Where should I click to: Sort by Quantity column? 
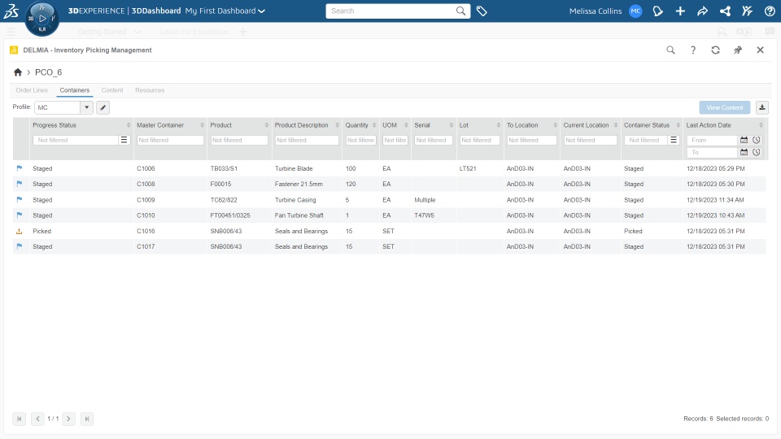pyautogui.click(x=374, y=125)
